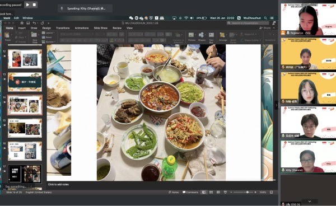
Task: Open the Review ribbon tab
Action: pyautogui.click(x=117, y=28)
